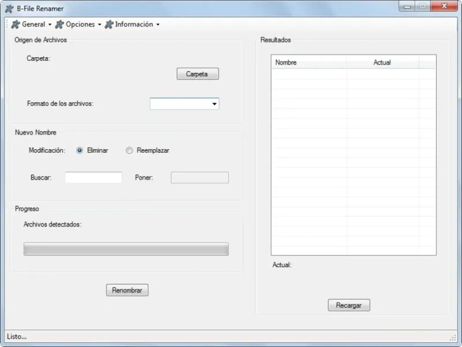This screenshot has width=462, height=347.
Task: Click the star icon beside Información
Action: click(109, 24)
